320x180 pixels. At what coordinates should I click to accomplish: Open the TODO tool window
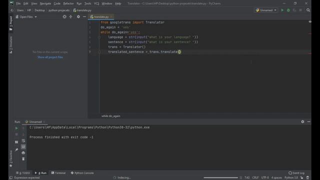coord(23,173)
